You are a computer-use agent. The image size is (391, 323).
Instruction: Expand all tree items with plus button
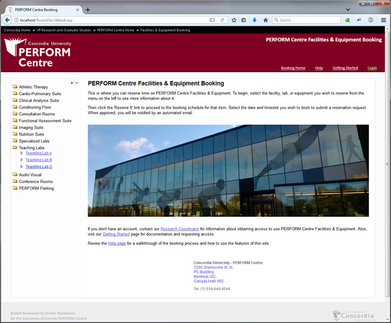(72, 83)
